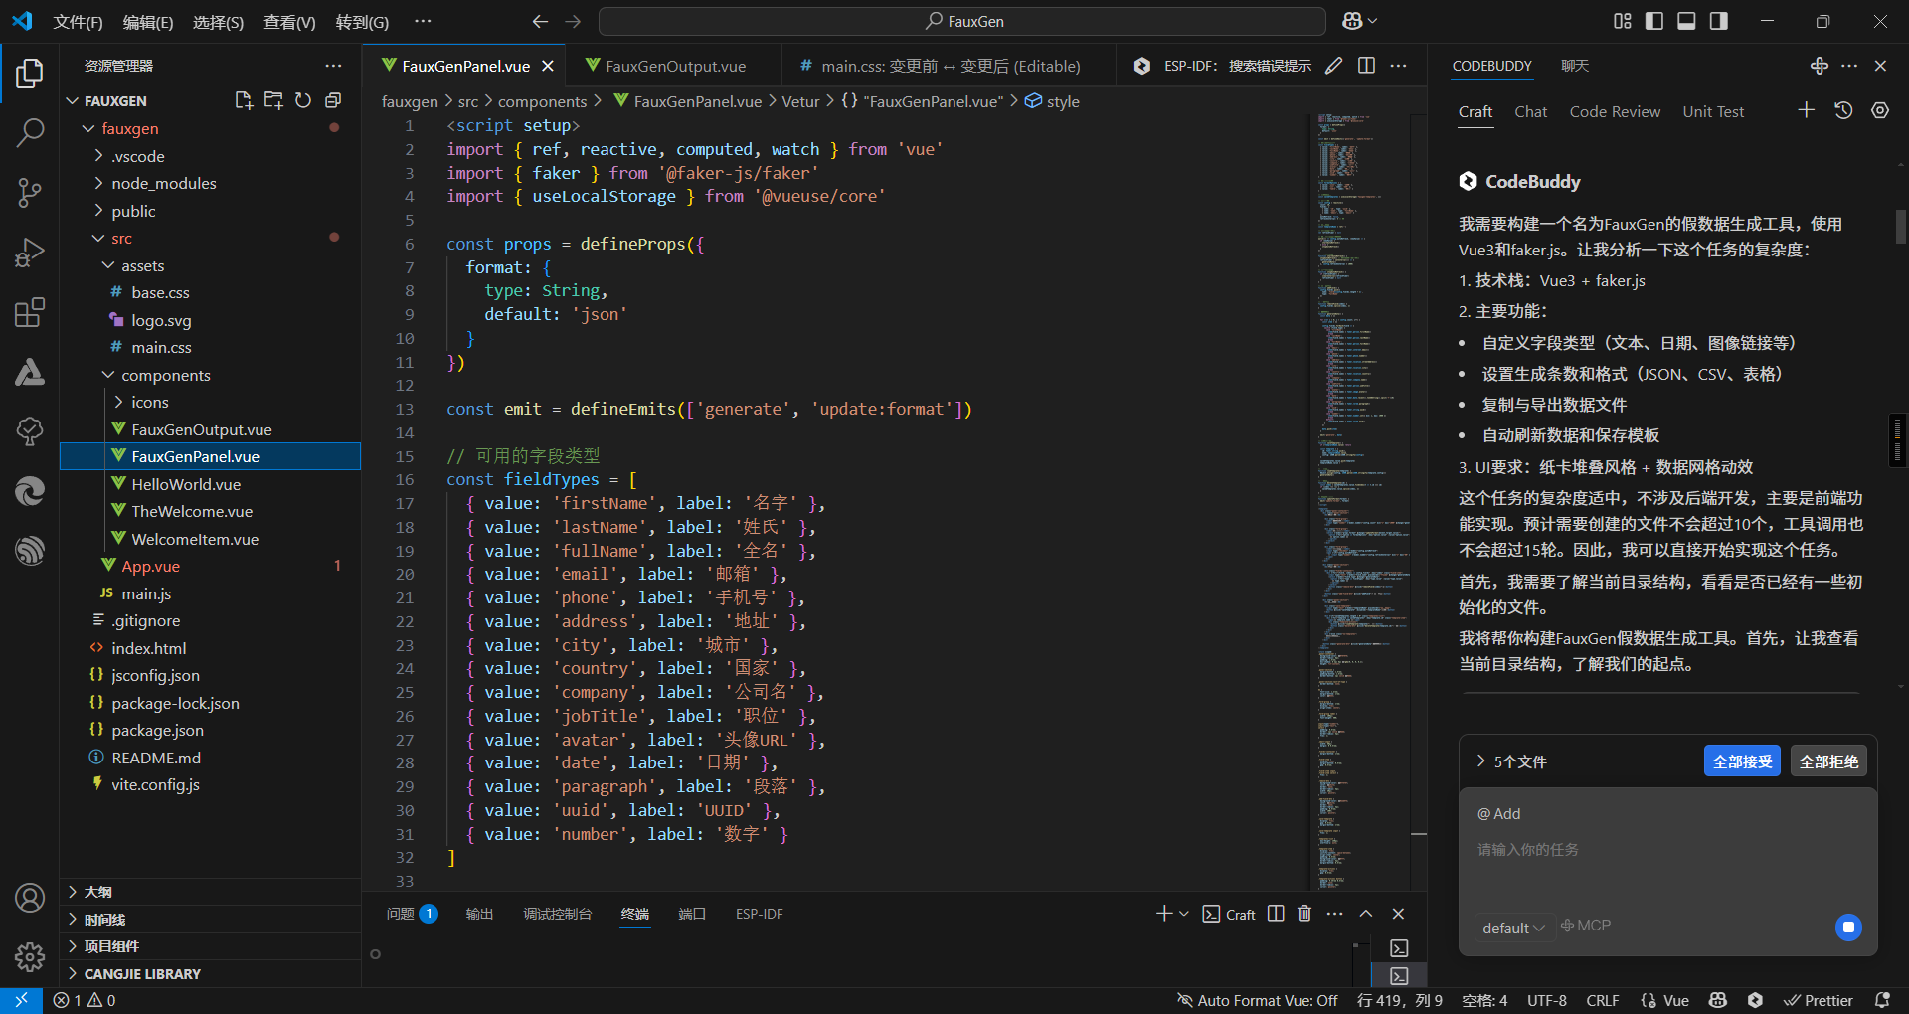The height and width of the screenshot is (1014, 1909).
Task: Toggle primary sidebar visibility
Action: (1654, 21)
